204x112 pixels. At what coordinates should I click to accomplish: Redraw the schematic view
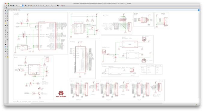click(x=41, y=5)
